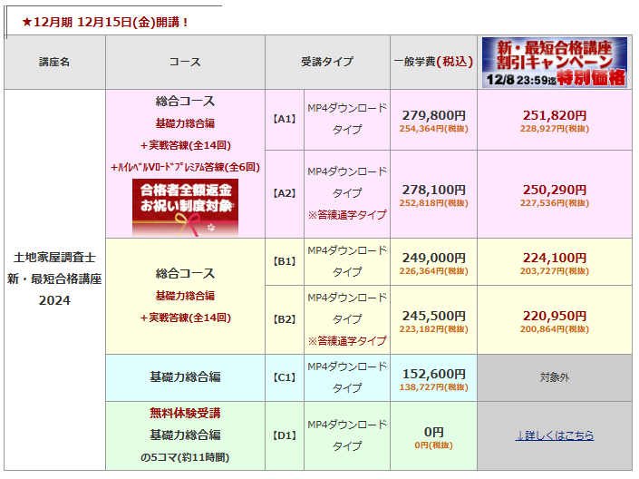Select the 245,500円 general fee
639x479 pixels.
click(x=434, y=316)
